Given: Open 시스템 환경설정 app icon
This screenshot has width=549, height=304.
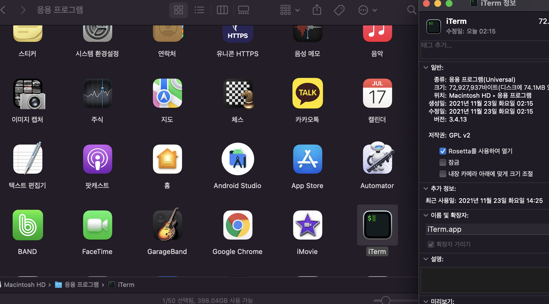Looking at the screenshot, I should point(97,33).
